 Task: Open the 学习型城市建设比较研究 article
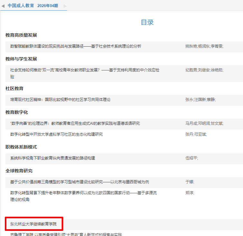coord(79,182)
